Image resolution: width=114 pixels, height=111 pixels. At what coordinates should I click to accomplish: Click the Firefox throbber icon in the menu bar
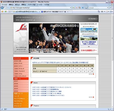click(112, 5)
